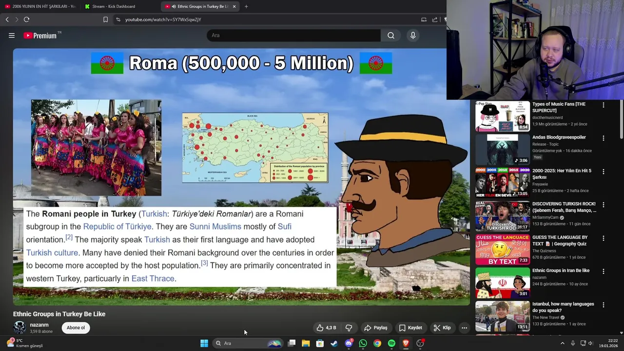Open Andas Bloodgravespoiler video thumbnail
This screenshot has height=351, width=624.
coord(502,149)
